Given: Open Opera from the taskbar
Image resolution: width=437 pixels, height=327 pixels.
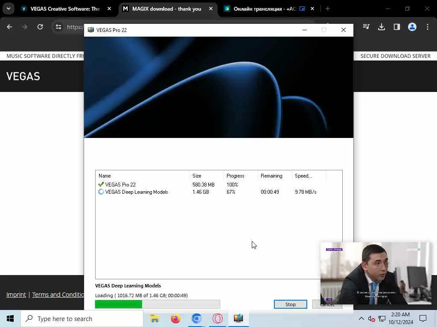Looking at the screenshot, I should click(217, 318).
